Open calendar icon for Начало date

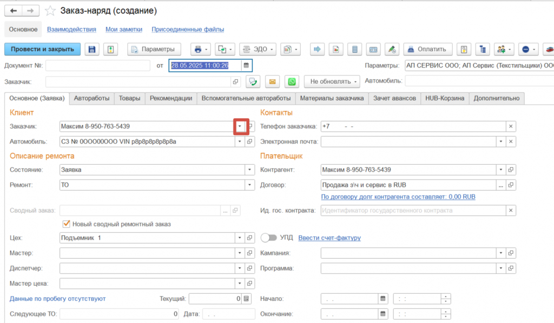[x=384, y=299]
